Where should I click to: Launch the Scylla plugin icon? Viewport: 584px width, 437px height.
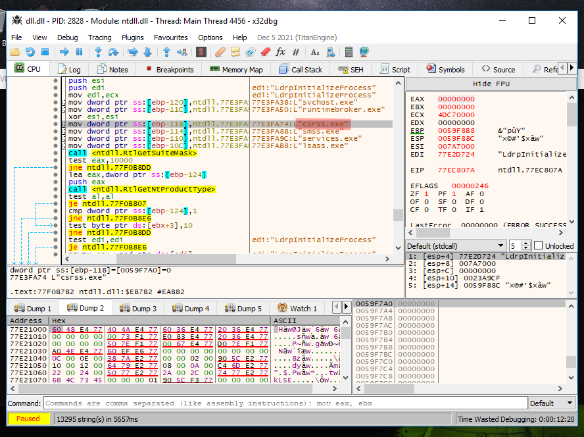[x=201, y=52]
